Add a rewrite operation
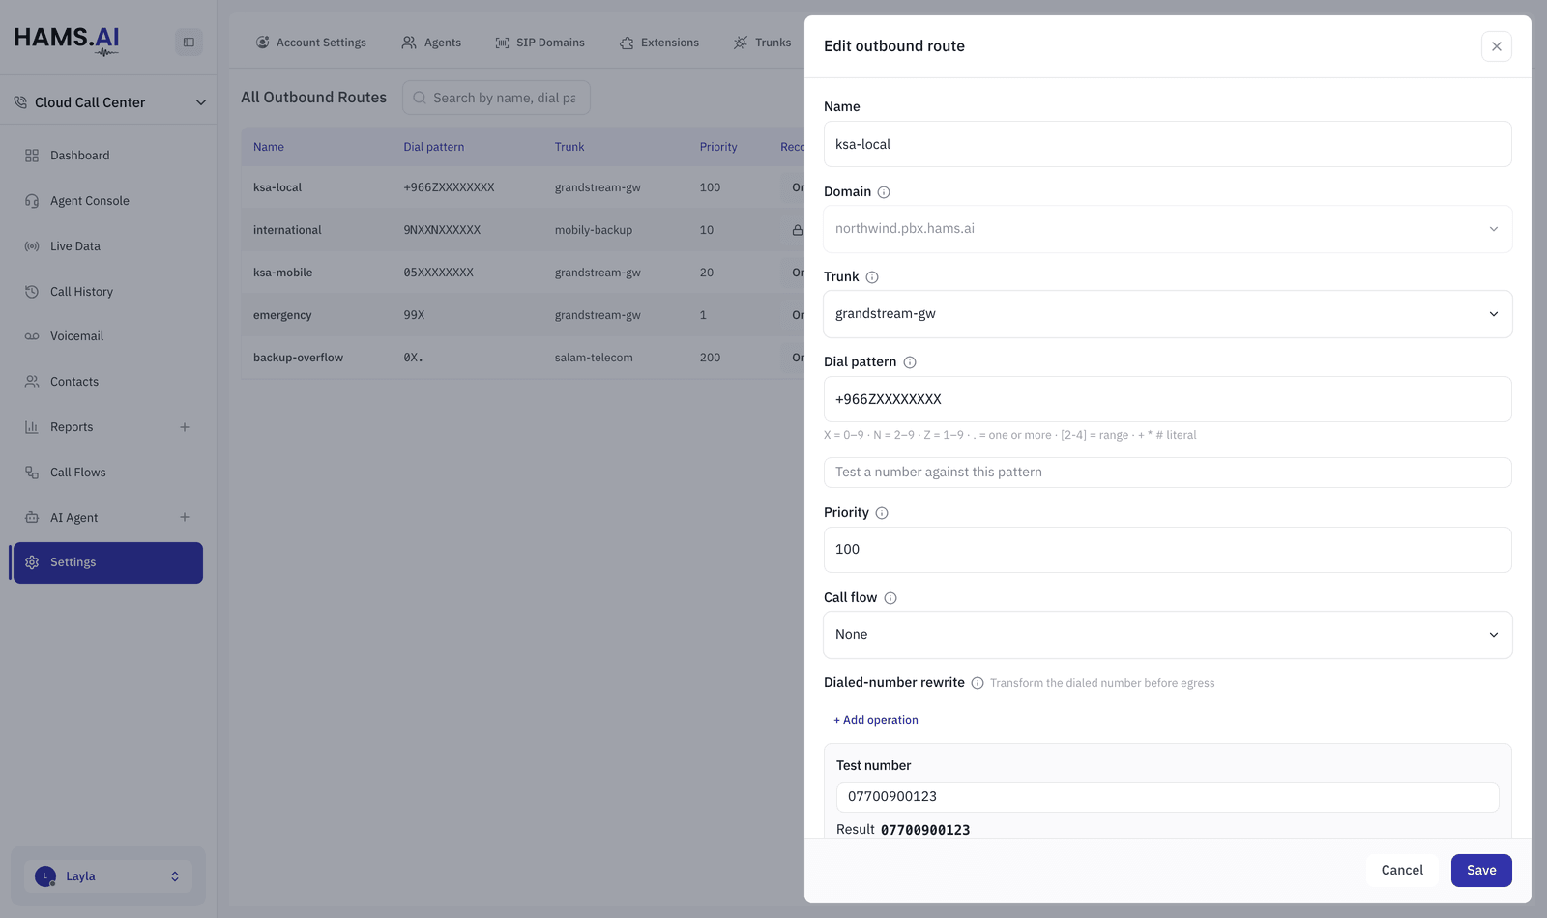Viewport: 1547px width, 918px height. point(876,720)
